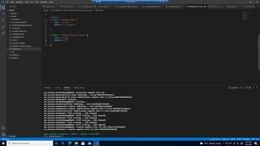Viewport: 260px width, 146px height.
Task: Click the errors and warnings count in the status bar
Action: pyautogui.click(x=5, y=139)
